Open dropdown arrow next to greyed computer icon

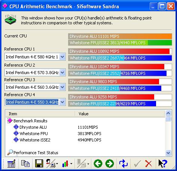click(x=88, y=164)
